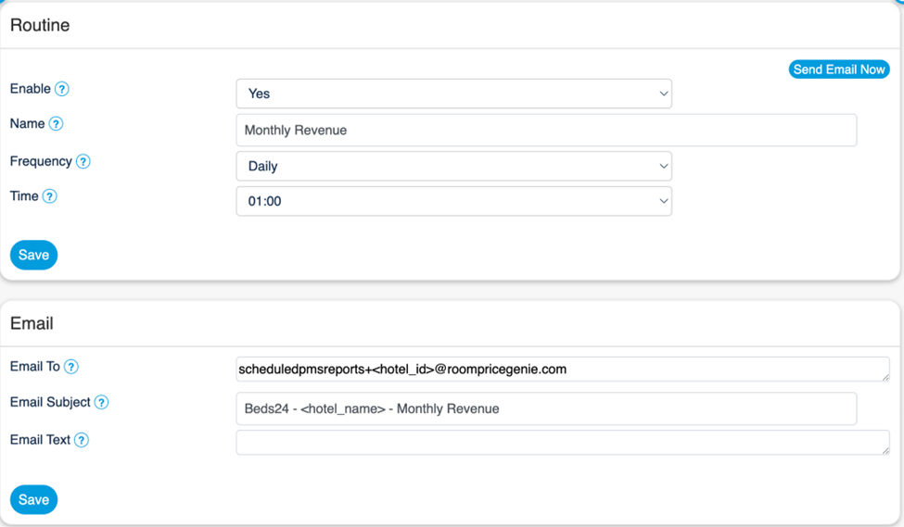Click the help icon next to Enable
Screen dimensions: 904x527
tap(62, 90)
